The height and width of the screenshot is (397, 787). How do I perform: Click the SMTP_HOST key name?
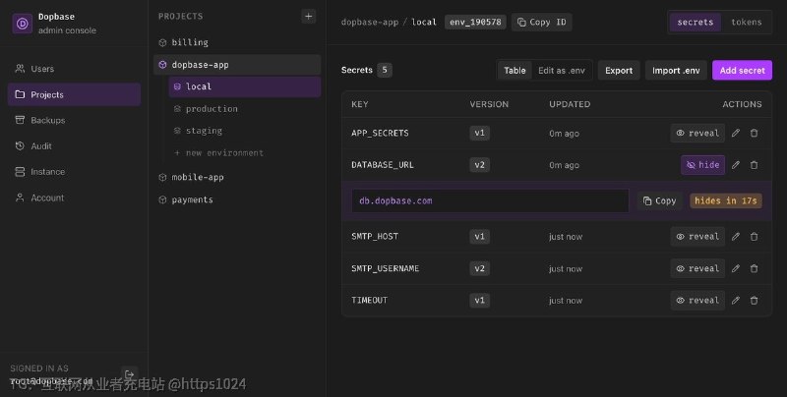click(375, 237)
